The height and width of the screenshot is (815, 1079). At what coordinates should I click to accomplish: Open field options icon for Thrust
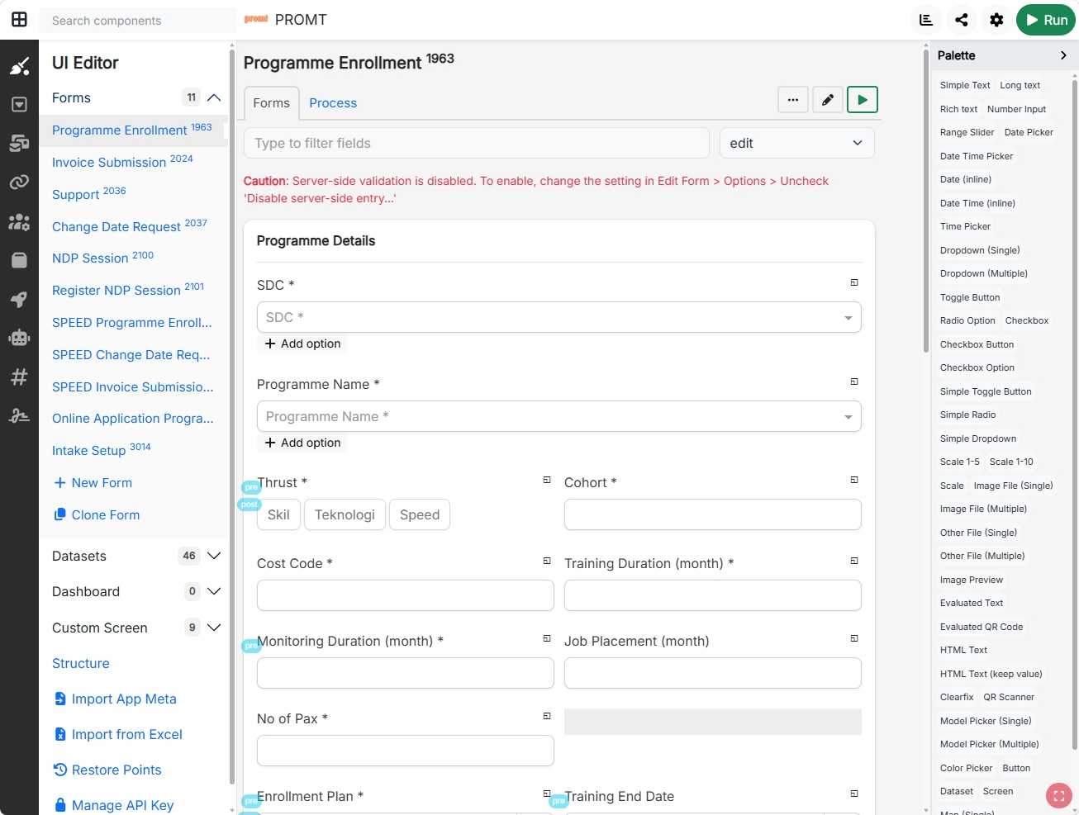pyautogui.click(x=547, y=480)
